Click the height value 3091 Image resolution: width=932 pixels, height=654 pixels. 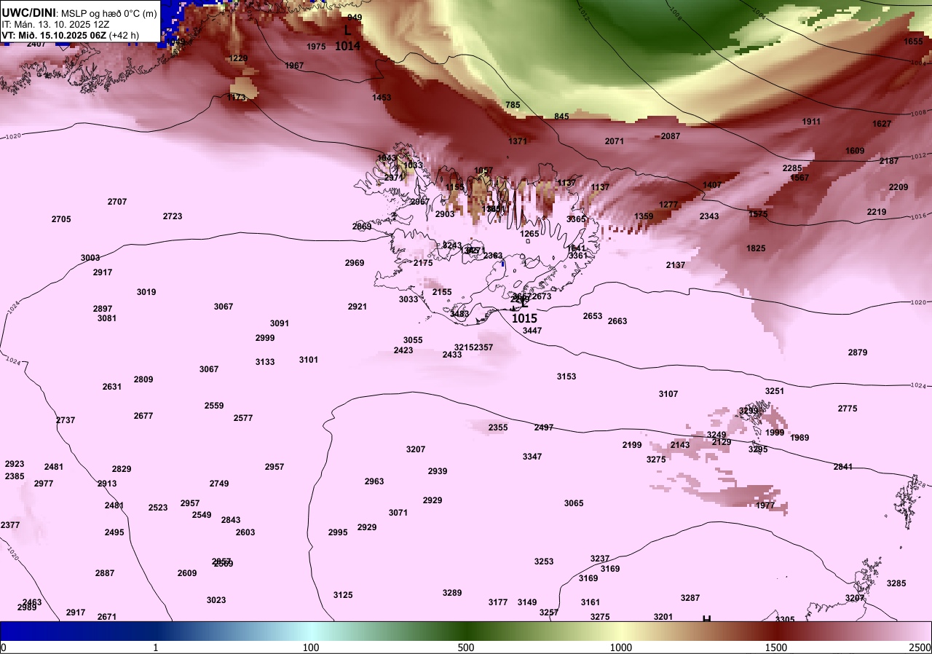tap(280, 323)
